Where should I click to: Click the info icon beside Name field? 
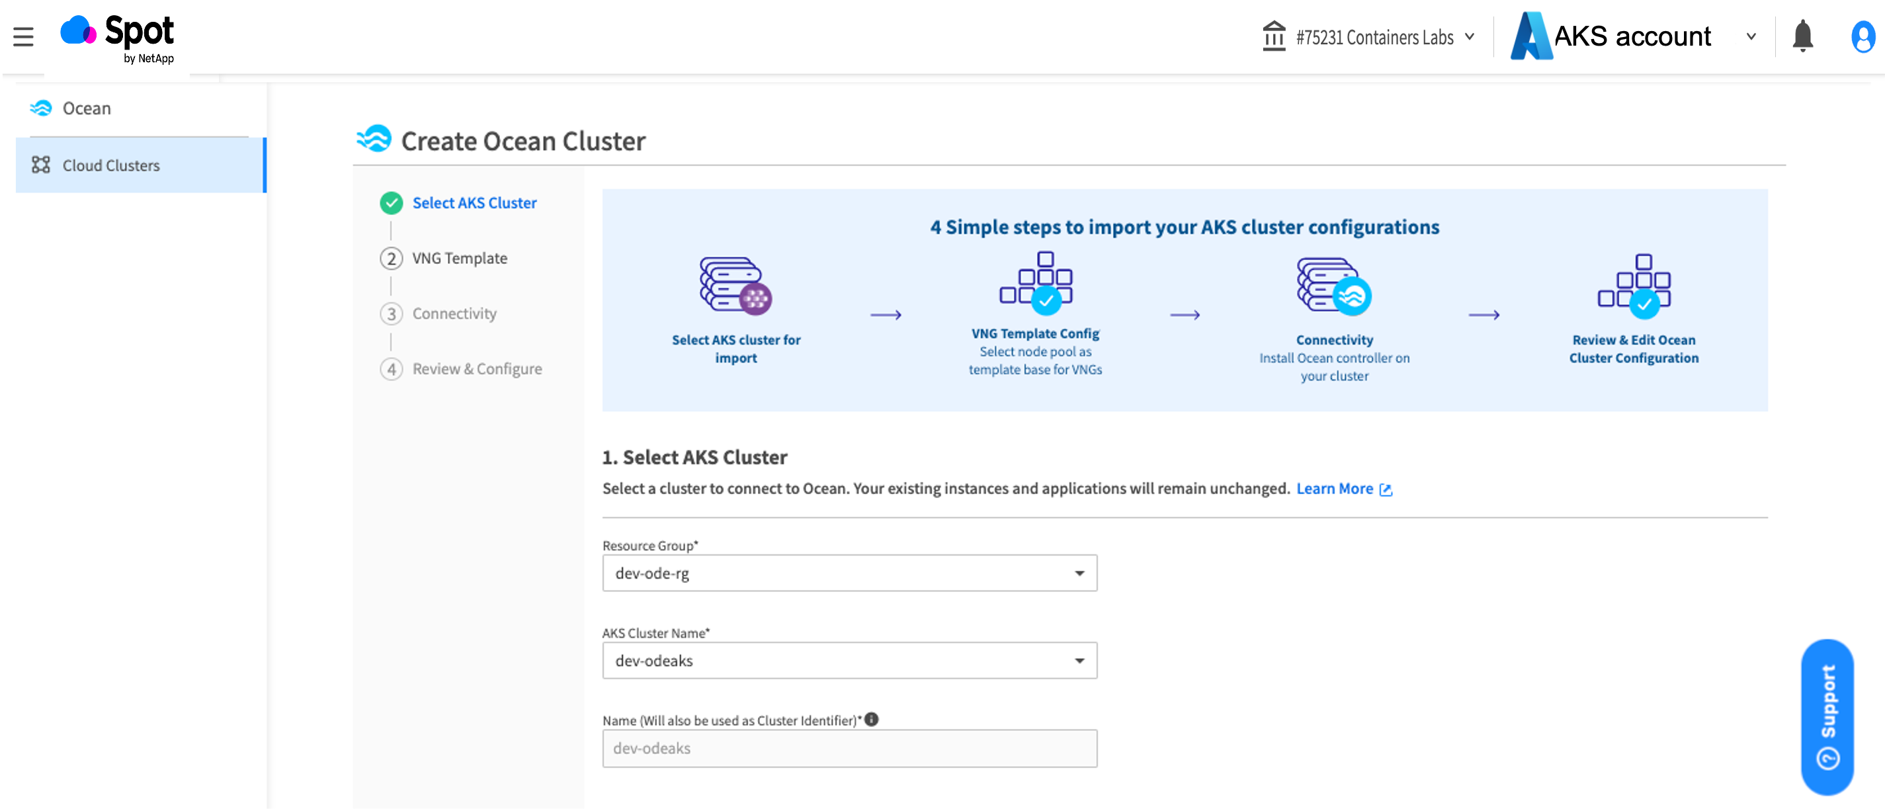coord(872,720)
